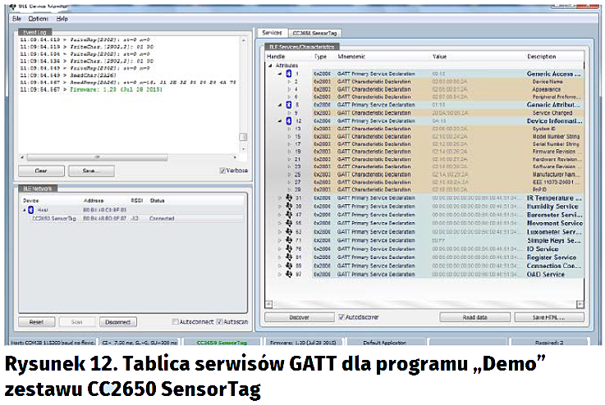The image size is (605, 405).
Task: Click the IR Temperature service icon
Action: 288,198
